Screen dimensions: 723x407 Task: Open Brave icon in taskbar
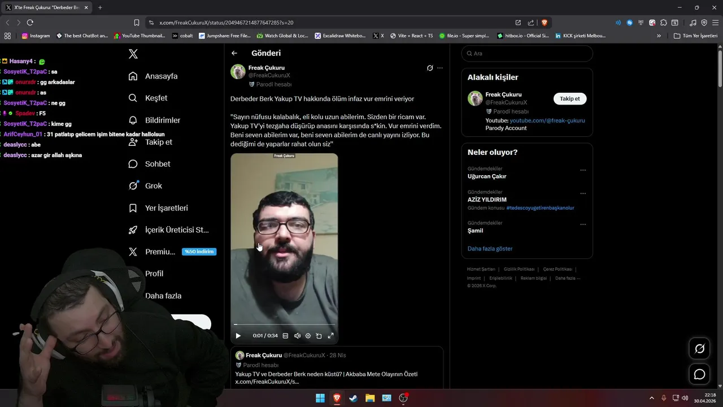click(337, 398)
